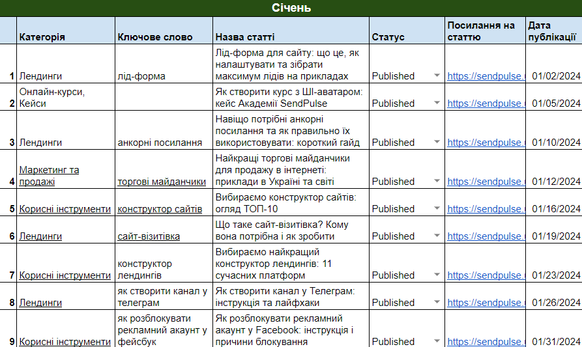Open Status dropdown for Facebook акаунт row

pos(437,341)
